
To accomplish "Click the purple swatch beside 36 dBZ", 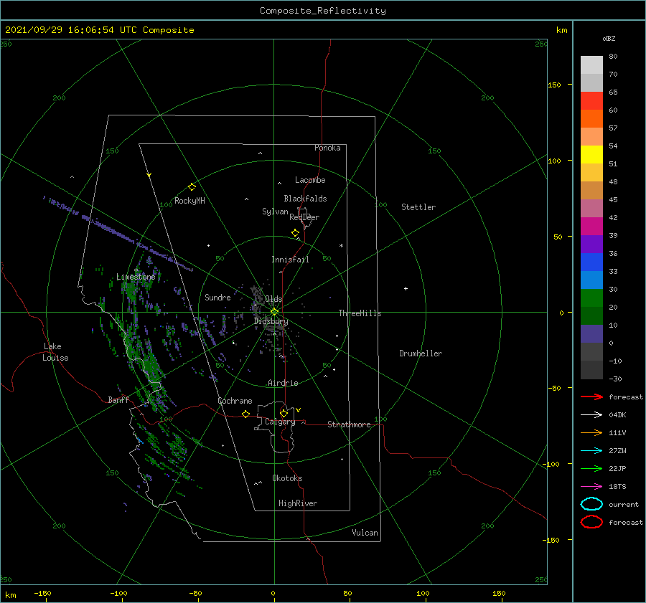I will pos(591,244).
